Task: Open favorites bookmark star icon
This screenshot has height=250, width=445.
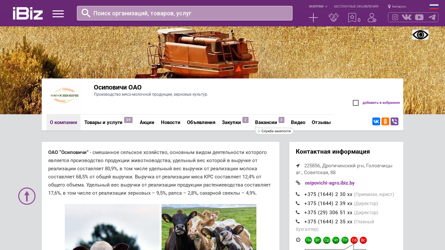Action: [x=352, y=18]
